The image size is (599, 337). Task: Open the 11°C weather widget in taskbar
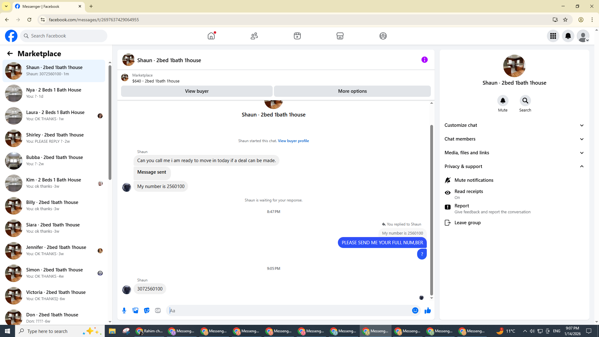coord(506,331)
